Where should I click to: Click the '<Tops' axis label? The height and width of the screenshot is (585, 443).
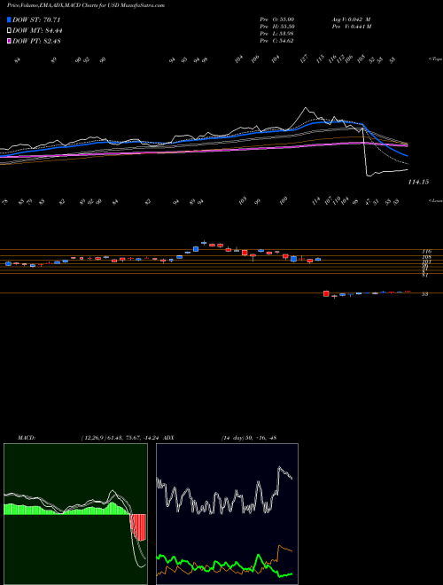pyautogui.click(x=436, y=59)
